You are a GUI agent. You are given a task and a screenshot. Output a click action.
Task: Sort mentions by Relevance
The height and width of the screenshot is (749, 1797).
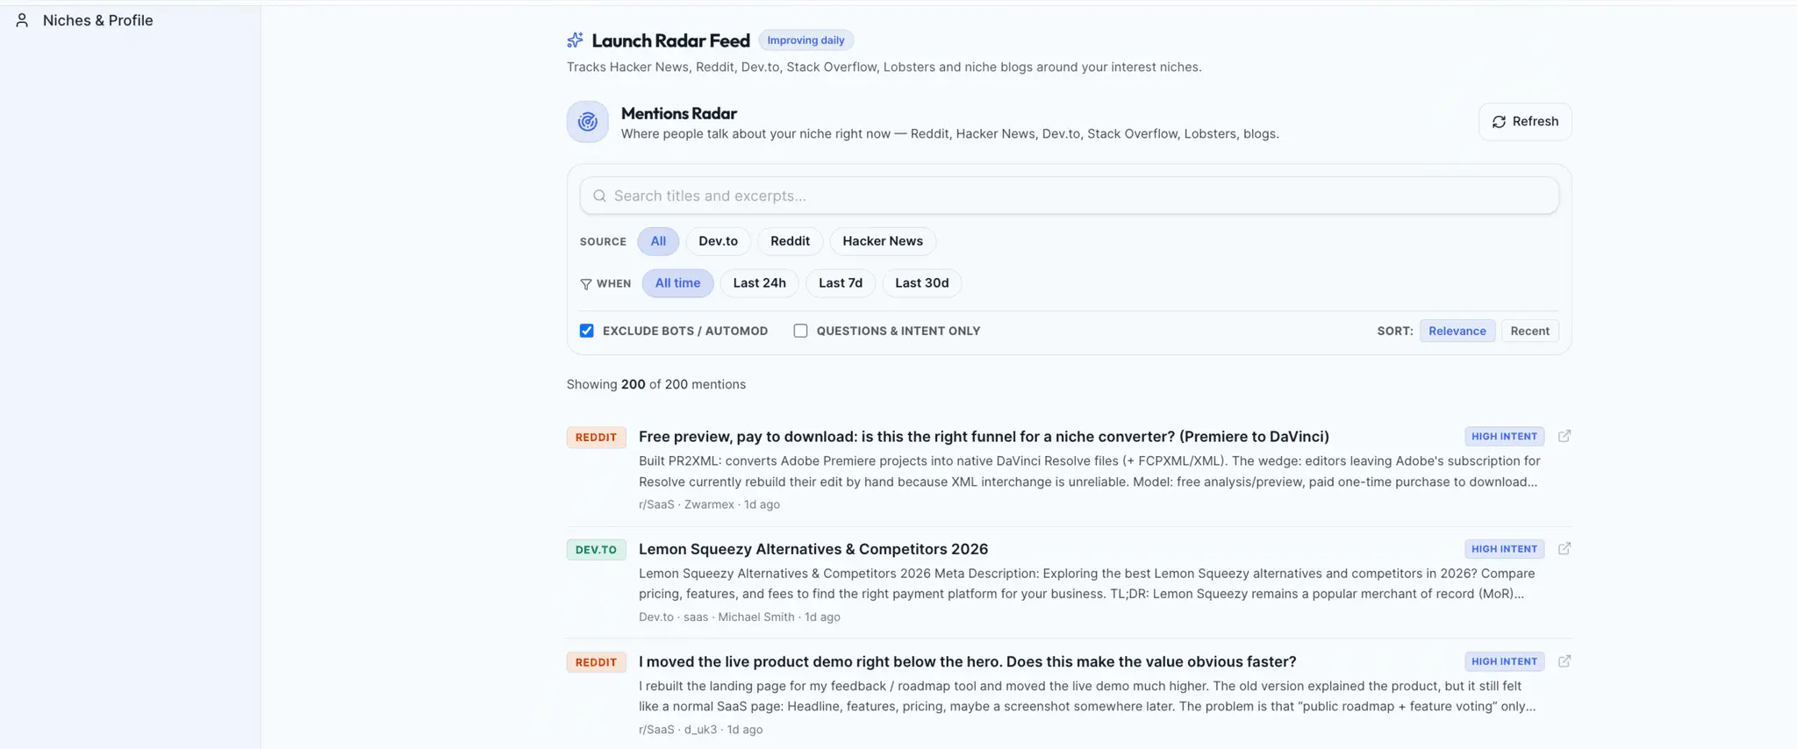pos(1457,331)
